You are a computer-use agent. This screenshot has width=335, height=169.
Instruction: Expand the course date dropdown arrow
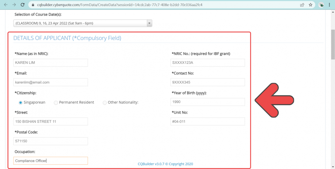tap(149, 23)
